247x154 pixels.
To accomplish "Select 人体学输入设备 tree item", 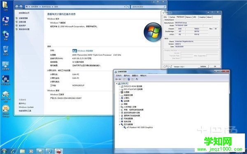I will pyautogui.click(x=130, y=107).
